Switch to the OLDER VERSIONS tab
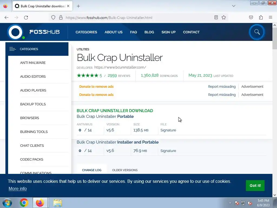Viewport: 277px width, 208px height. 125,170
